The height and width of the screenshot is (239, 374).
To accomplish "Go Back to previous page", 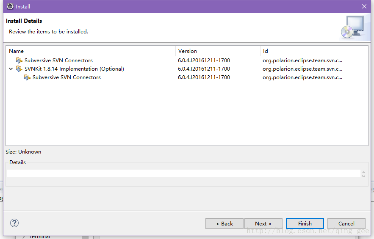I will click(224, 223).
